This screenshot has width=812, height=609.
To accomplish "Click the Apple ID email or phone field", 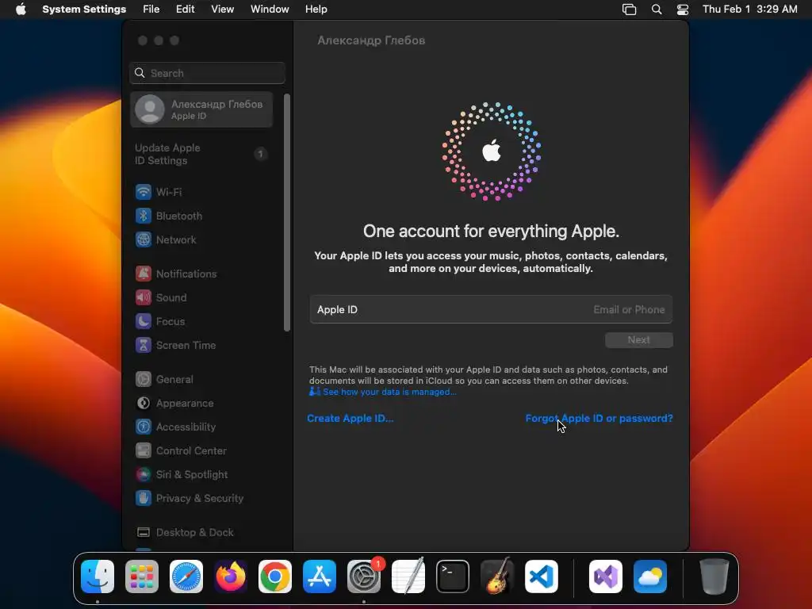I will [x=491, y=310].
